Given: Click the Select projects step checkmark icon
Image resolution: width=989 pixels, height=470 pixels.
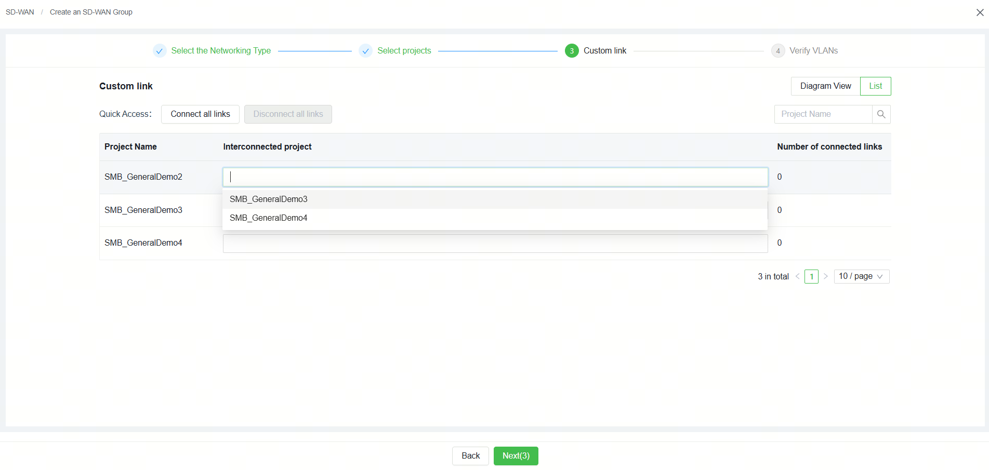Looking at the screenshot, I should click(366, 51).
